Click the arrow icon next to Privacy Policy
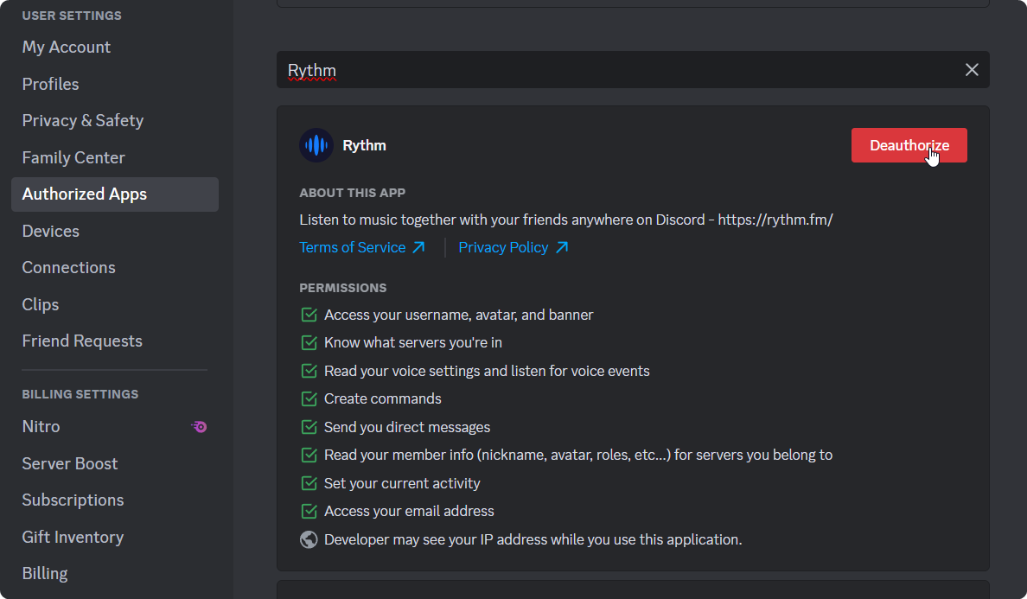 pyautogui.click(x=562, y=247)
